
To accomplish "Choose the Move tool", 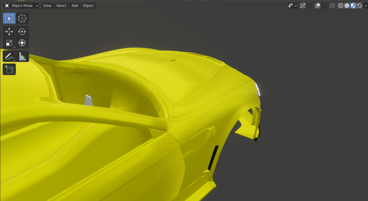I will click(9, 32).
